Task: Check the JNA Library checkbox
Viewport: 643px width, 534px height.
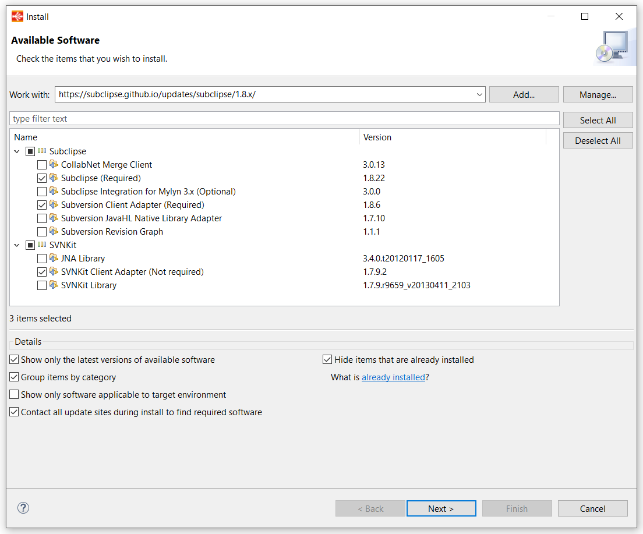Action: 42,259
